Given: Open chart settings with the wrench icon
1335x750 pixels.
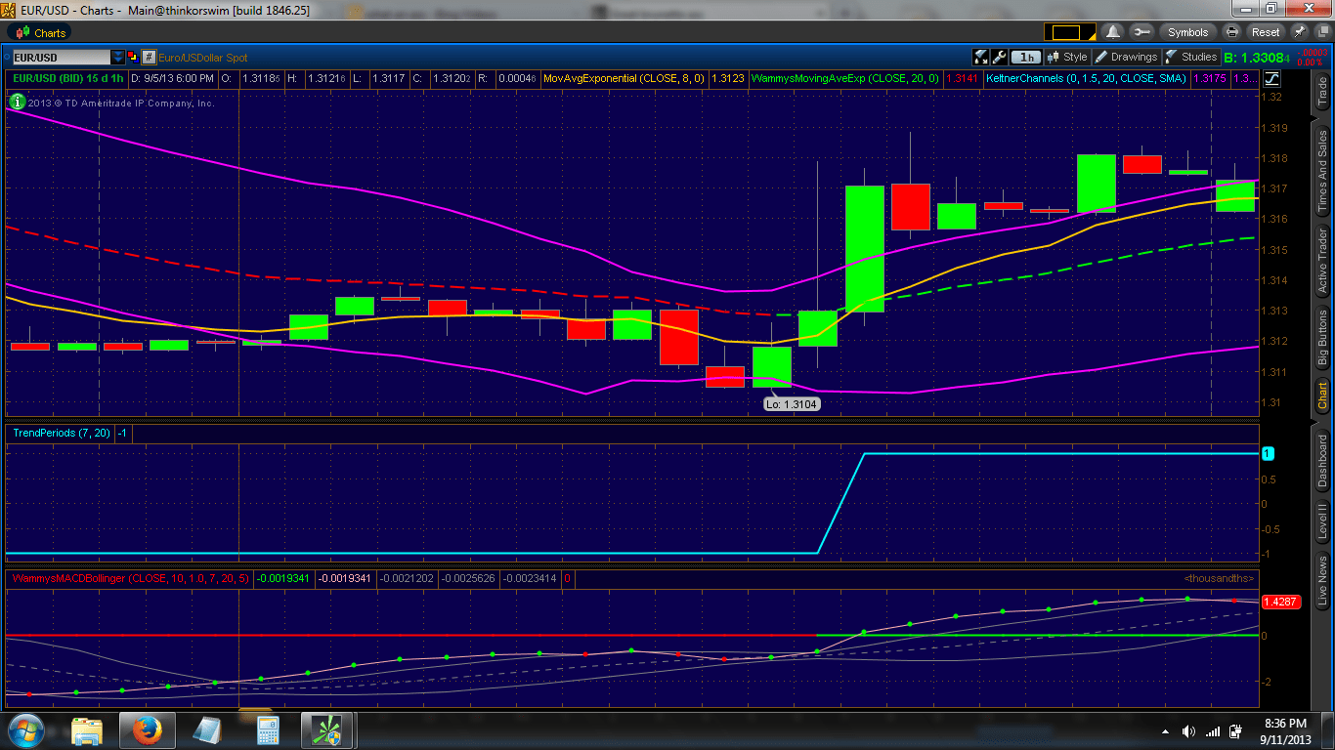Looking at the screenshot, I should [x=999, y=57].
